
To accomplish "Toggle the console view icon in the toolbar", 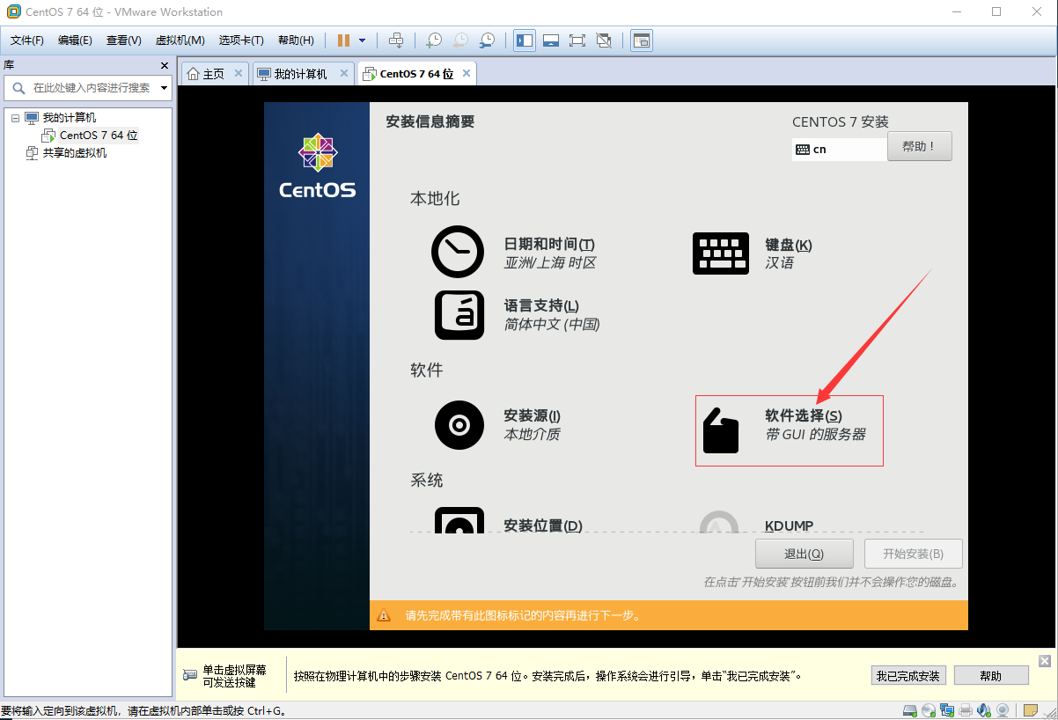I will [x=642, y=40].
